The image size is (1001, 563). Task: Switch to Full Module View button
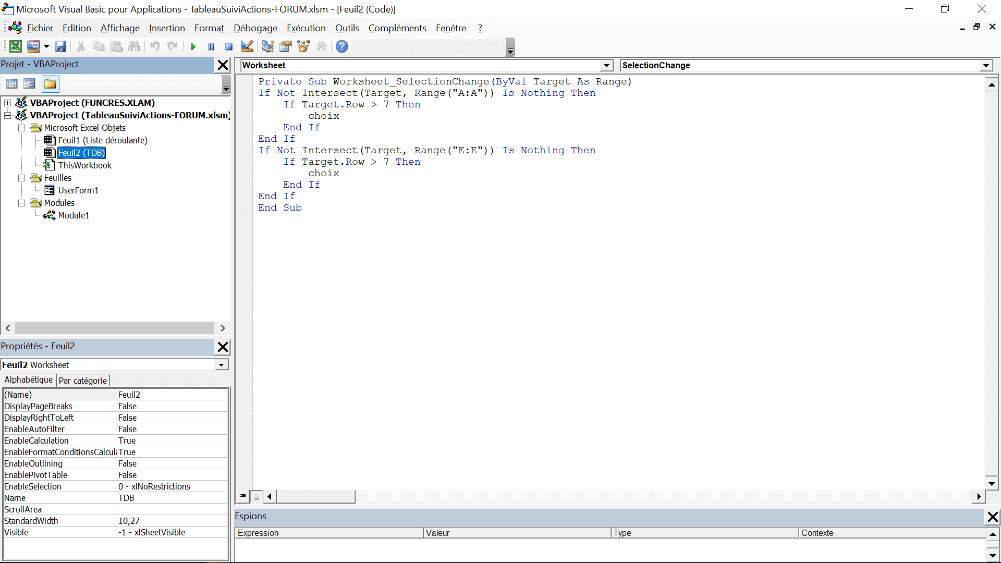click(257, 496)
